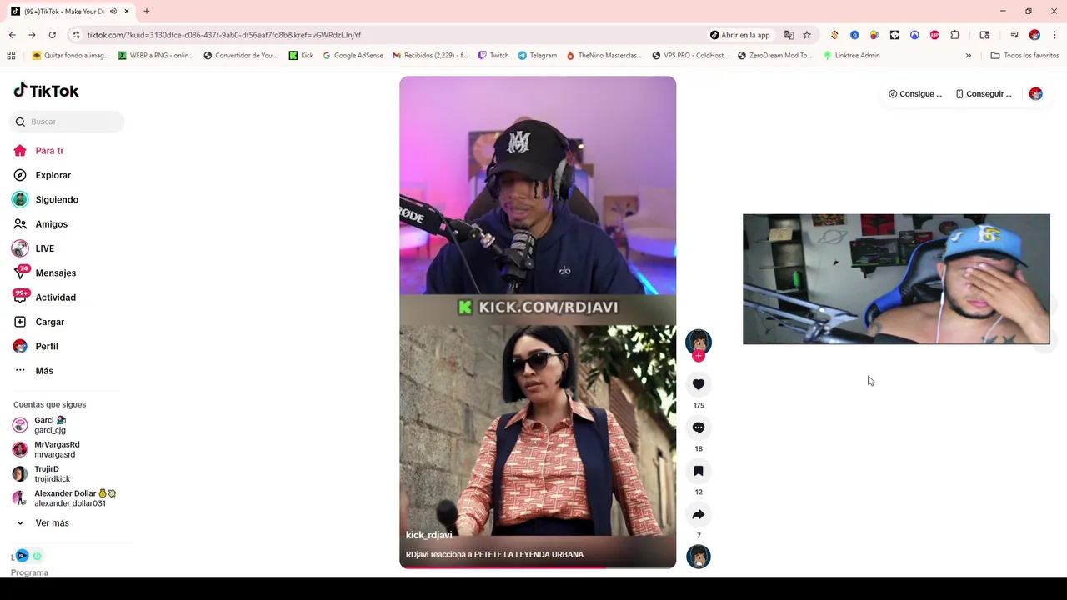Bookmark page with the star icon
This screenshot has width=1067, height=600.
pyautogui.click(x=807, y=35)
